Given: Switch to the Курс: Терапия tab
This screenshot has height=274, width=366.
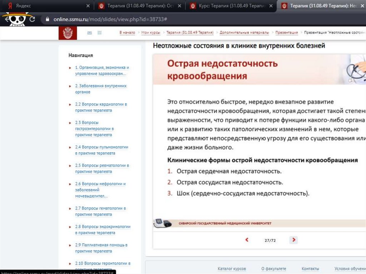Looking at the screenshot, I should pos(231,6).
